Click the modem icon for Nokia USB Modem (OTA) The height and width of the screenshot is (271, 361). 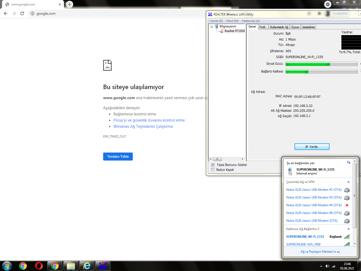point(347,221)
